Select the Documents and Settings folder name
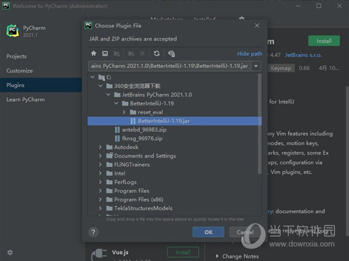Image resolution: width=349 pixels, height=261 pixels. [145, 156]
